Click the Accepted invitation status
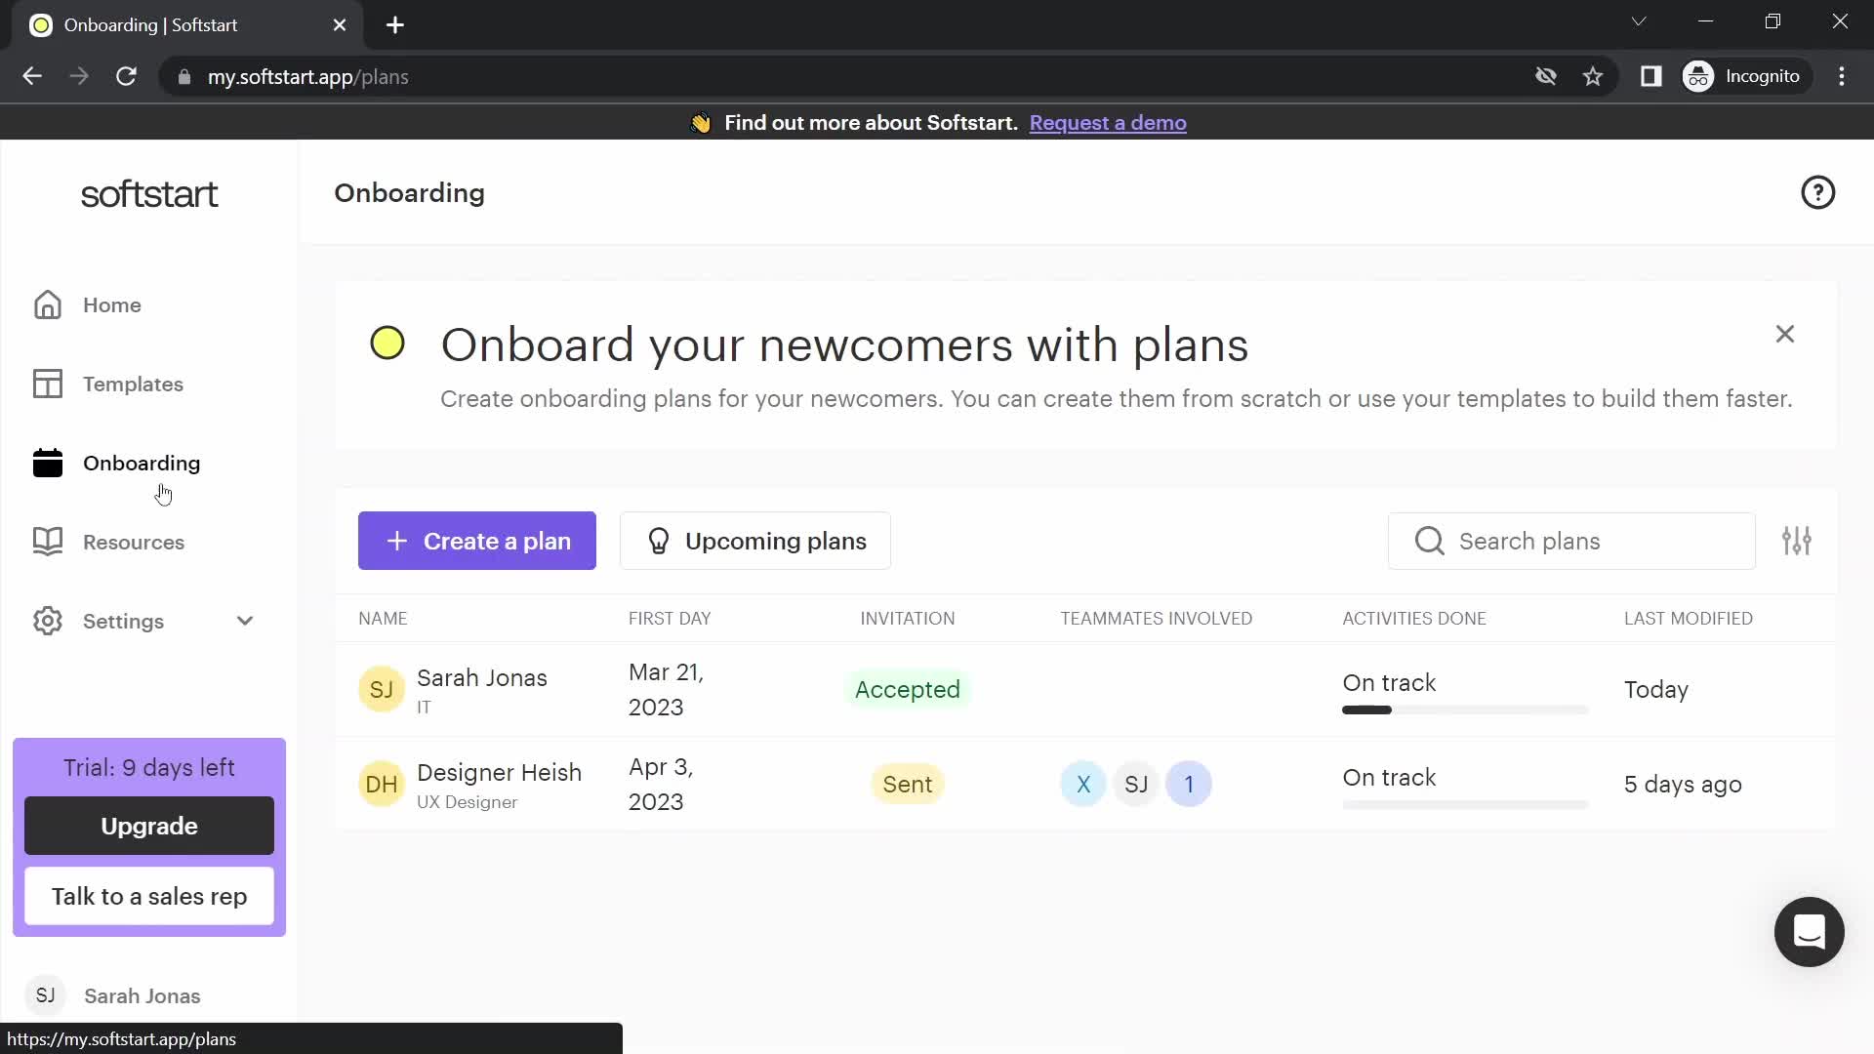Screen dimensions: 1874x1054 pos(908,689)
